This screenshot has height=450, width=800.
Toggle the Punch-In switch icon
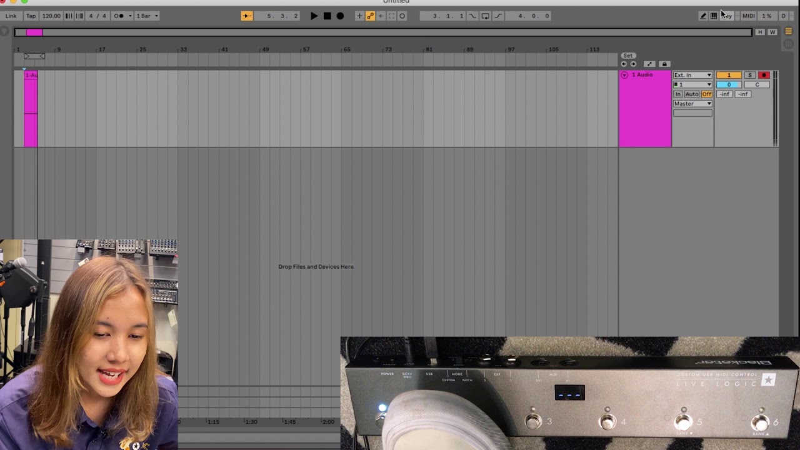tap(472, 16)
